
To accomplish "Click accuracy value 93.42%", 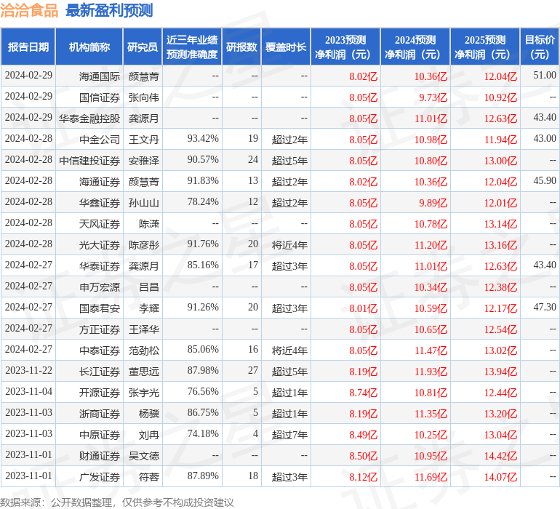I will point(203,139).
